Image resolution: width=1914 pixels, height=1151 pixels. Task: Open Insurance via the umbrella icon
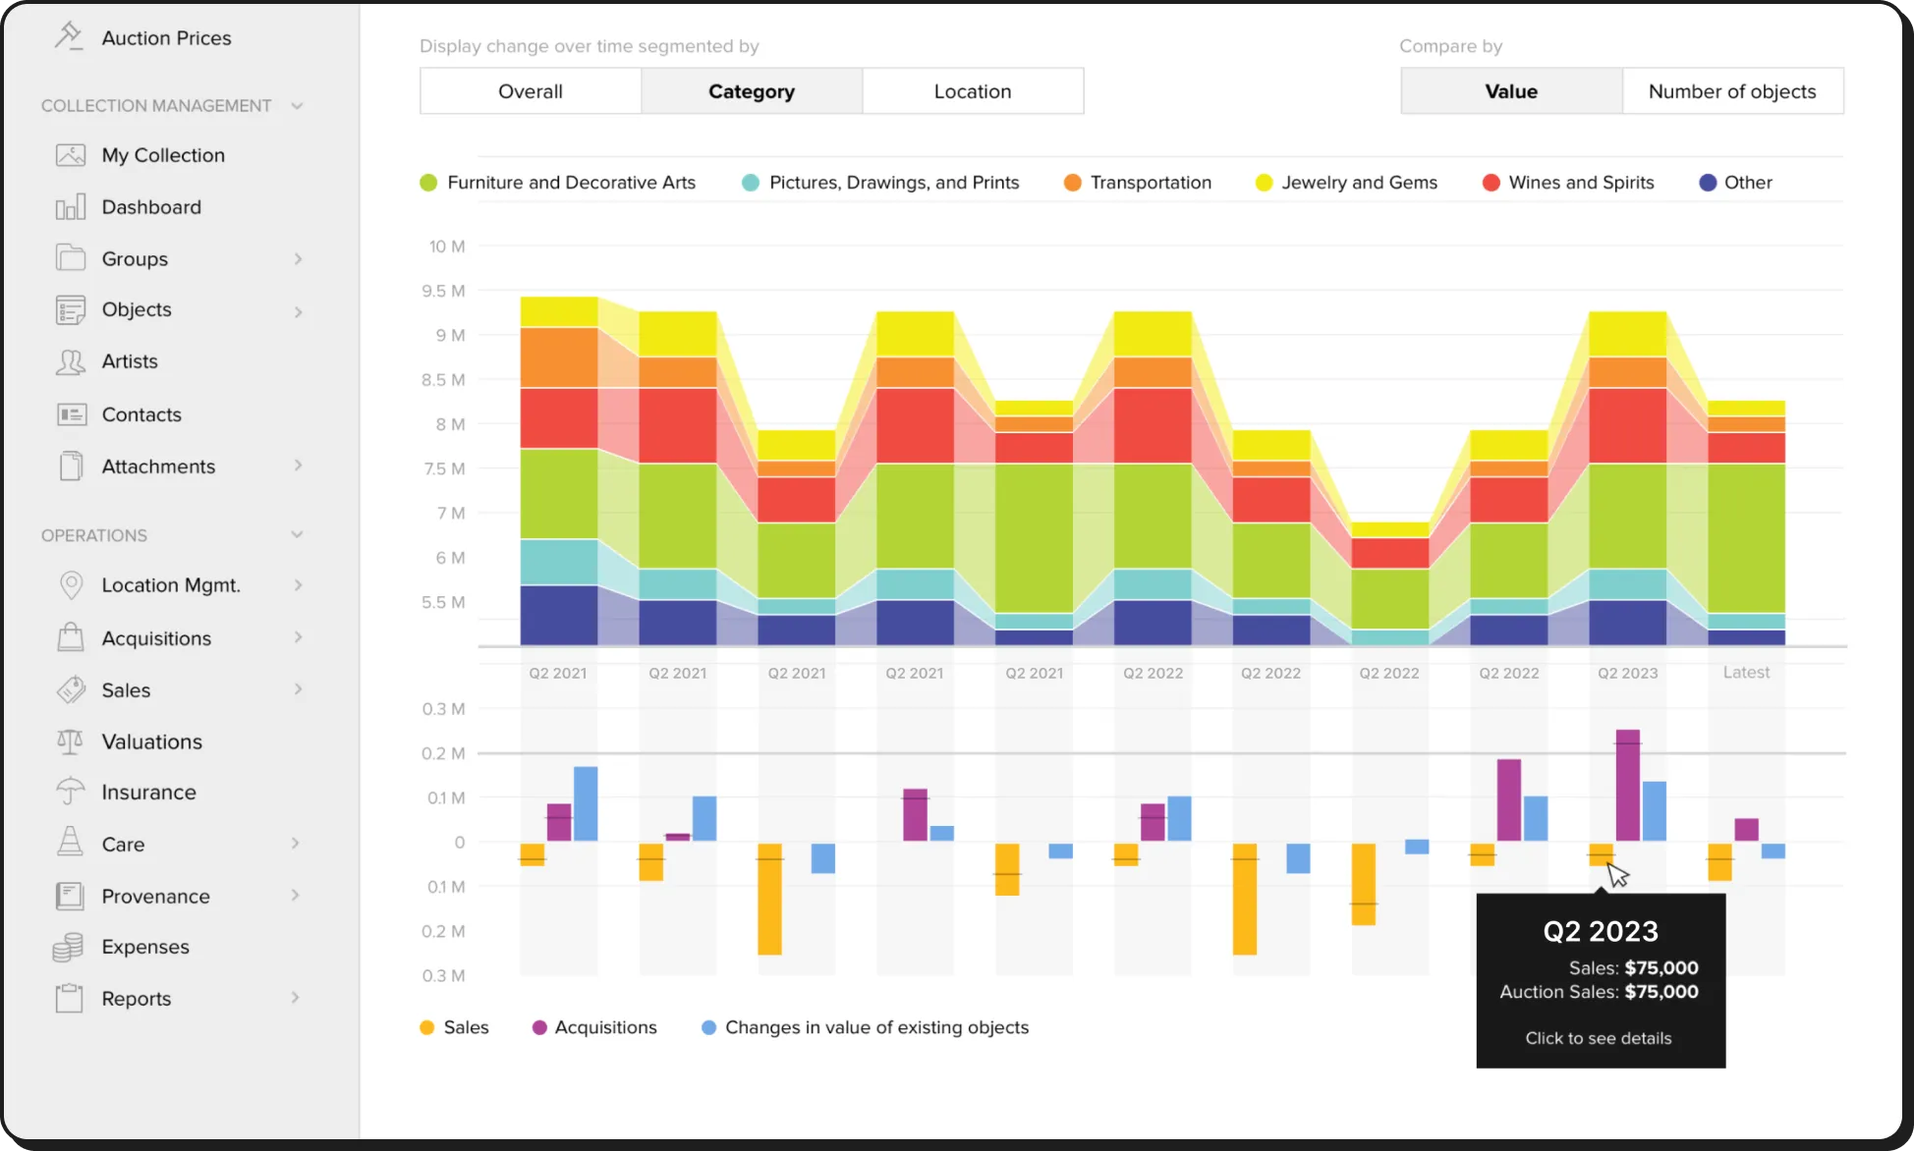[x=70, y=792]
